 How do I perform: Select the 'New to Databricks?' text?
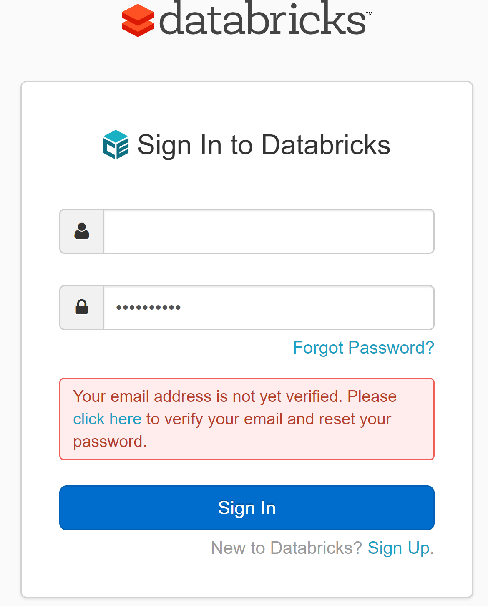point(286,548)
